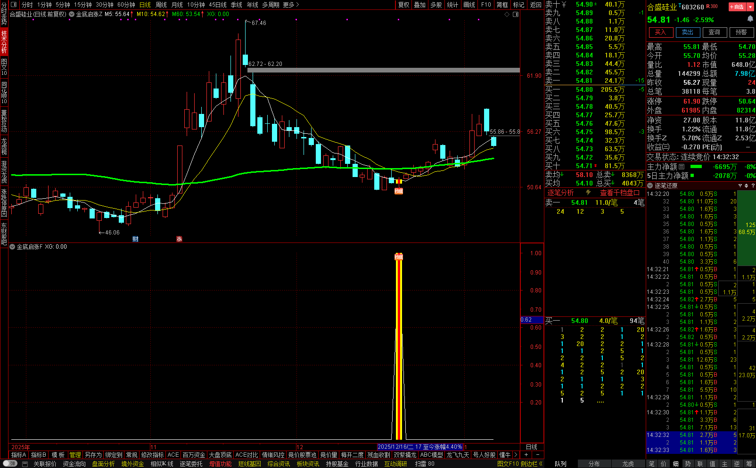Expand the 金底启涨Z indicator dropdown arrow
This screenshot has height=468, width=756.
pyautogui.click(x=72, y=14)
